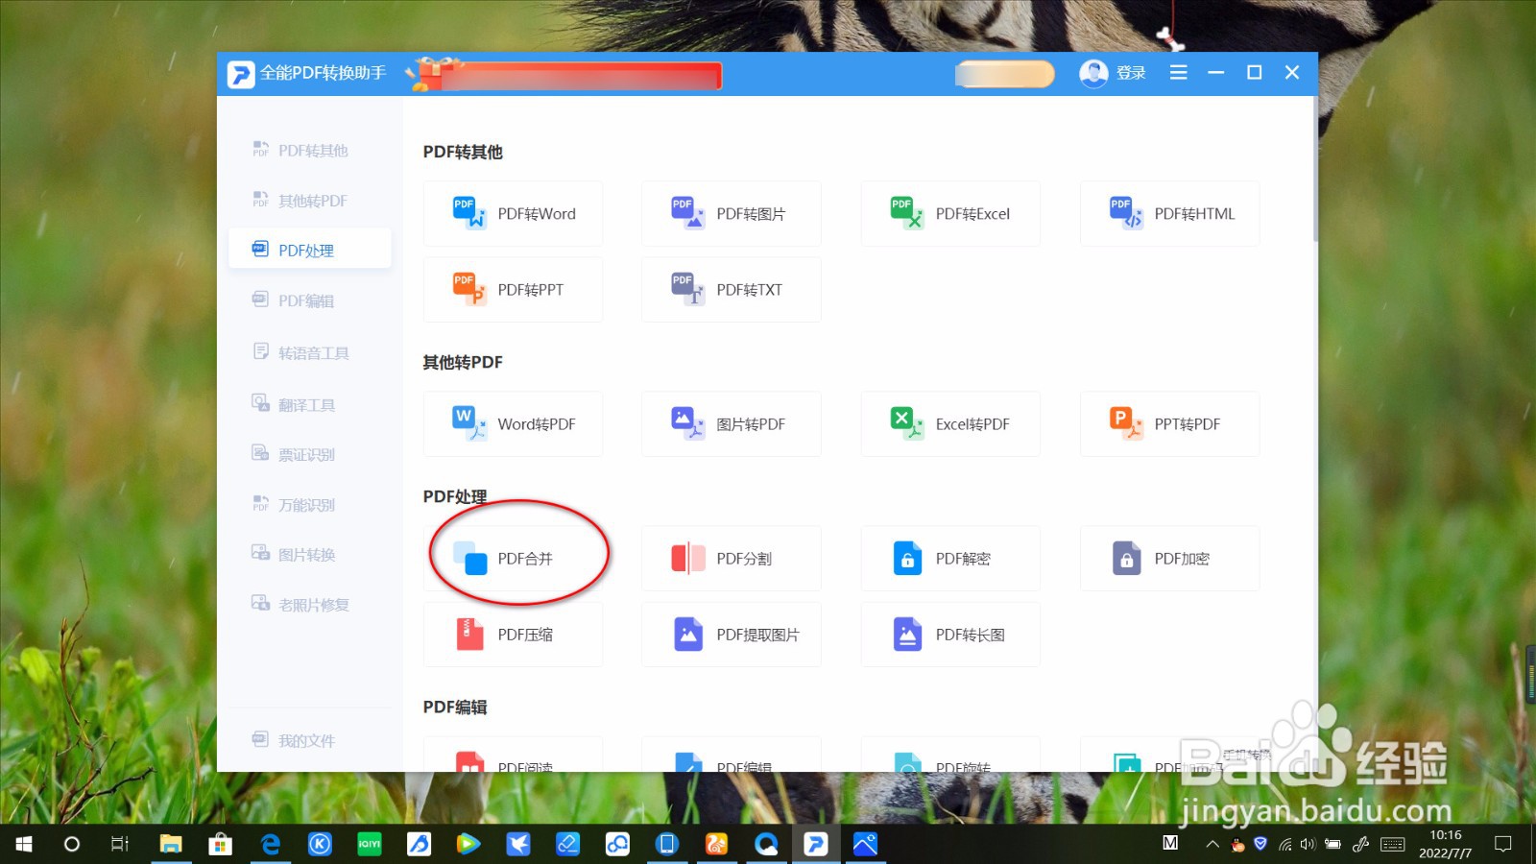Select 其他转PDF in the sidebar
Image resolution: width=1536 pixels, height=864 pixels.
tap(309, 201)
